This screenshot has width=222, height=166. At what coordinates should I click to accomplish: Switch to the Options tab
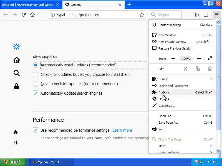pos(94,5)
